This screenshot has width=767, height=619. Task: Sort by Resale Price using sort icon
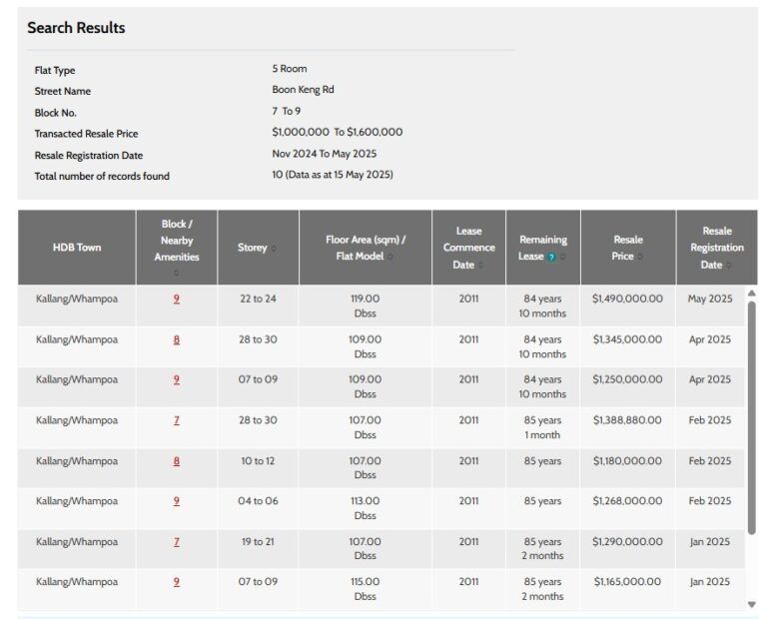coord(639,257)
